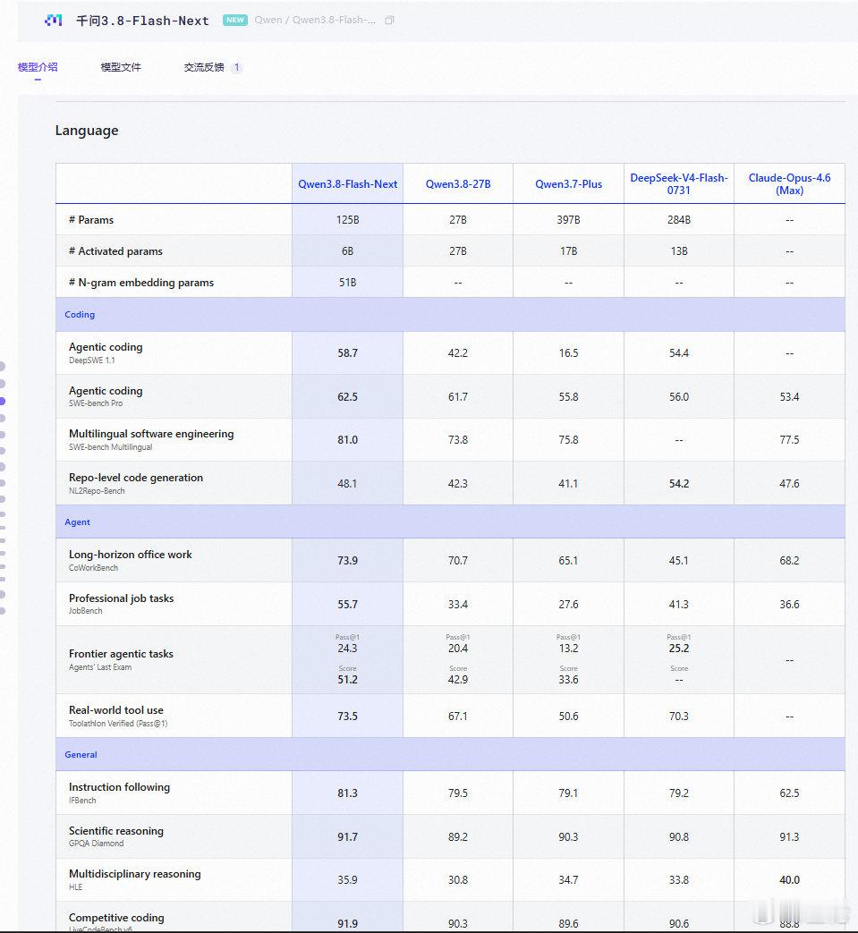Click the Qwen3.8-27B column header
The width and height of the screenshot is (858, 933).
point(458,184)
